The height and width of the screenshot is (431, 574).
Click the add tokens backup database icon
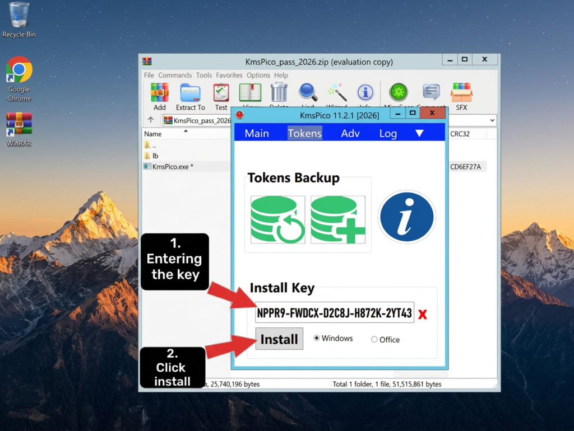point(338,220)
